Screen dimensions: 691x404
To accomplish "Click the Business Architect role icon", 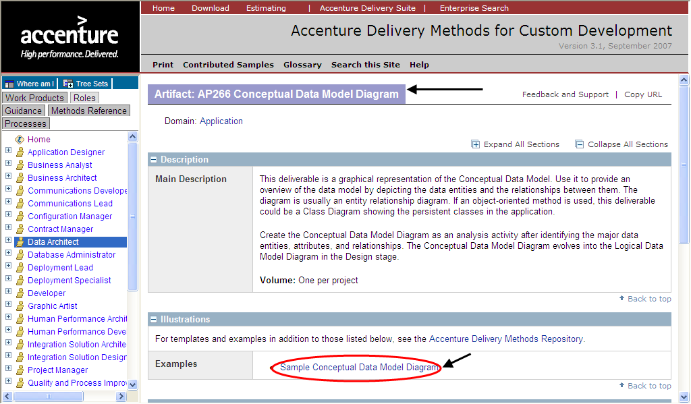I will pyautogui.click(x=20, y=178).
